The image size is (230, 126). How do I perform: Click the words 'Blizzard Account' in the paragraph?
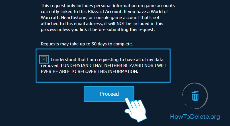110,11
